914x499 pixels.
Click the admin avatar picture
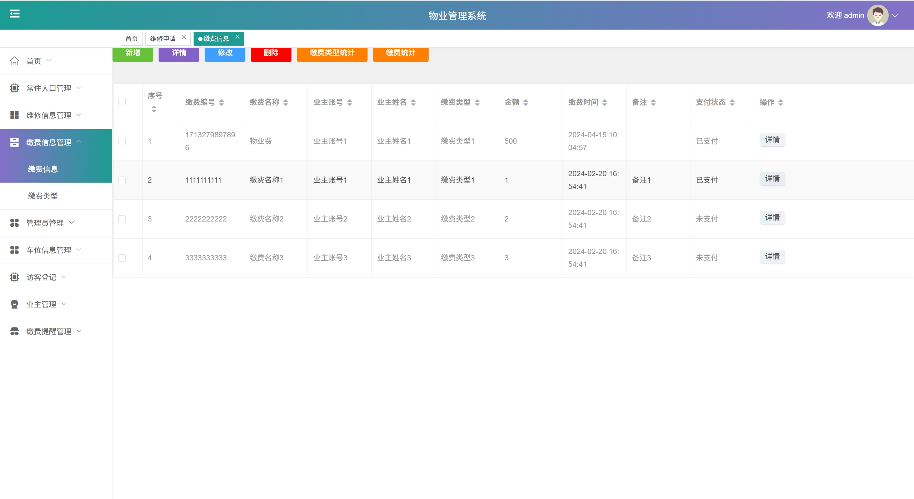pos(878,15)
